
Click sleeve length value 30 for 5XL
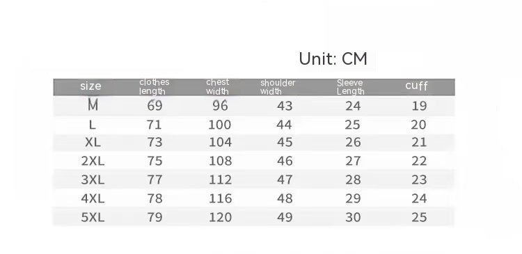point(353,217)
